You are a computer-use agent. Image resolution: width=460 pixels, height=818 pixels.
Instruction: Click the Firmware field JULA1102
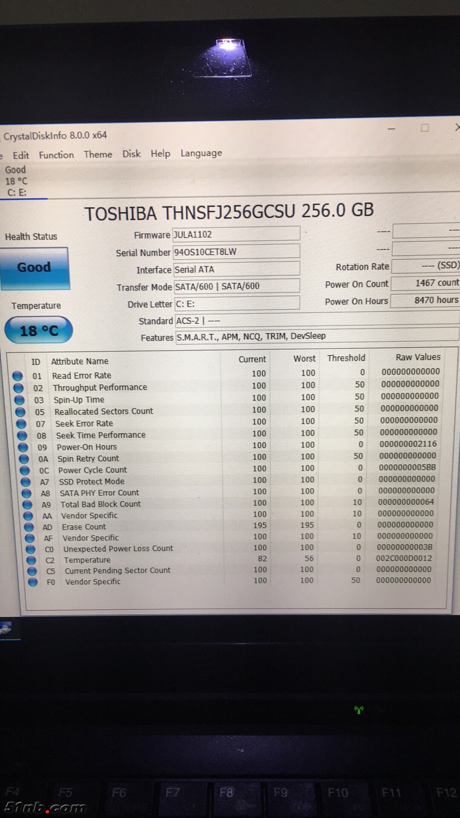pyautogui.click(x=236, y=234)
